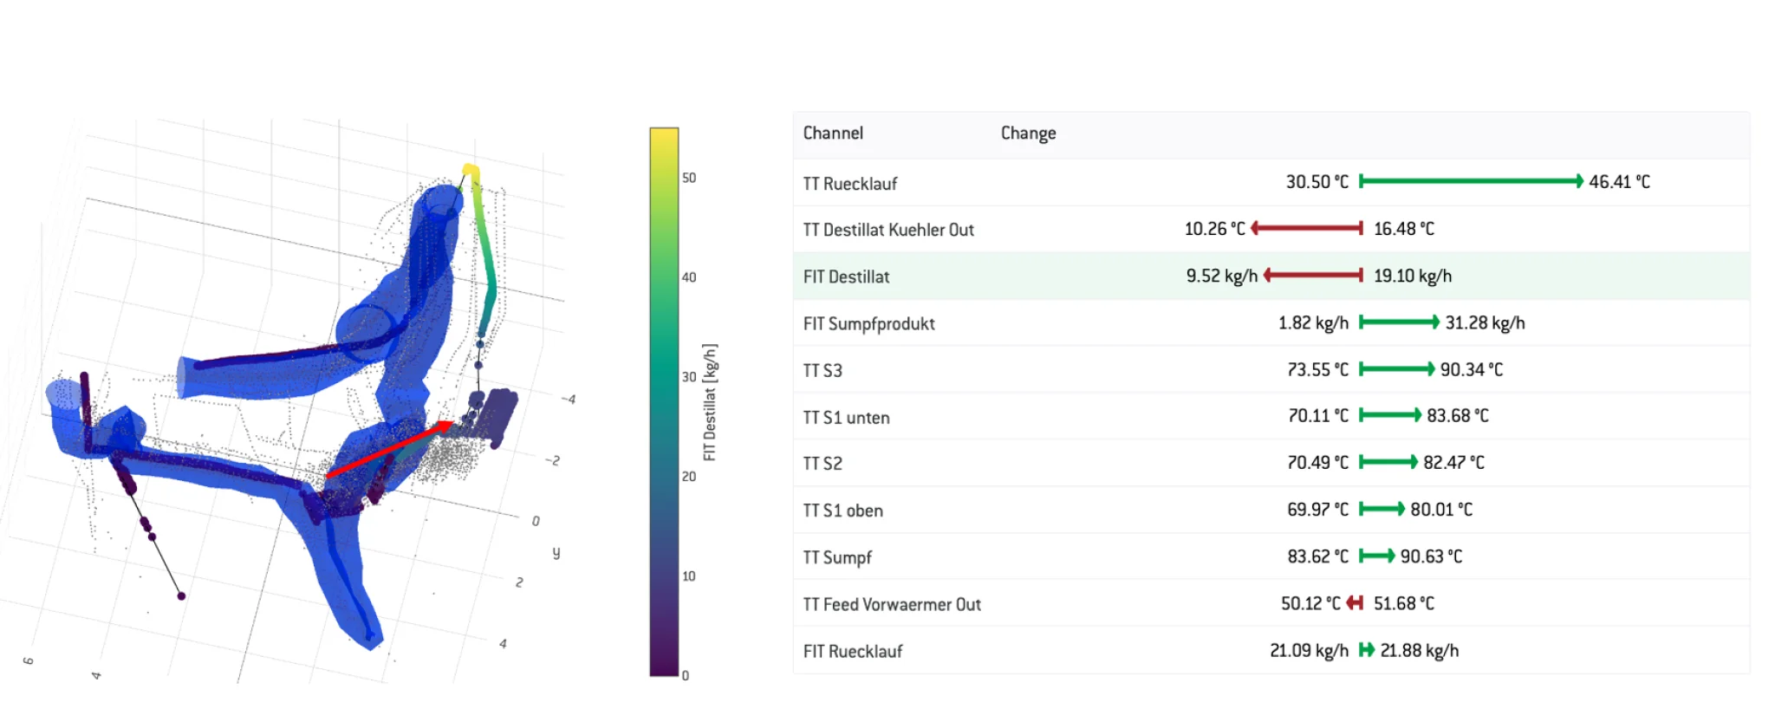This screenshot has width=1775, height=709.
Task: Click the 31.28 kg/h value
Action: tap(1485, 322)
